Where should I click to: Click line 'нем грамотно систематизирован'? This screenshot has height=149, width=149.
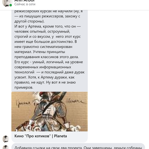point(43,47)
